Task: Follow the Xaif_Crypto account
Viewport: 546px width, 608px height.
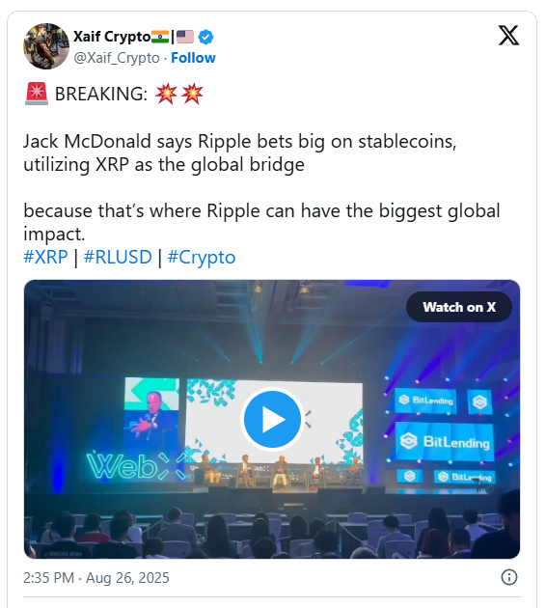Action: coord(193,58)
